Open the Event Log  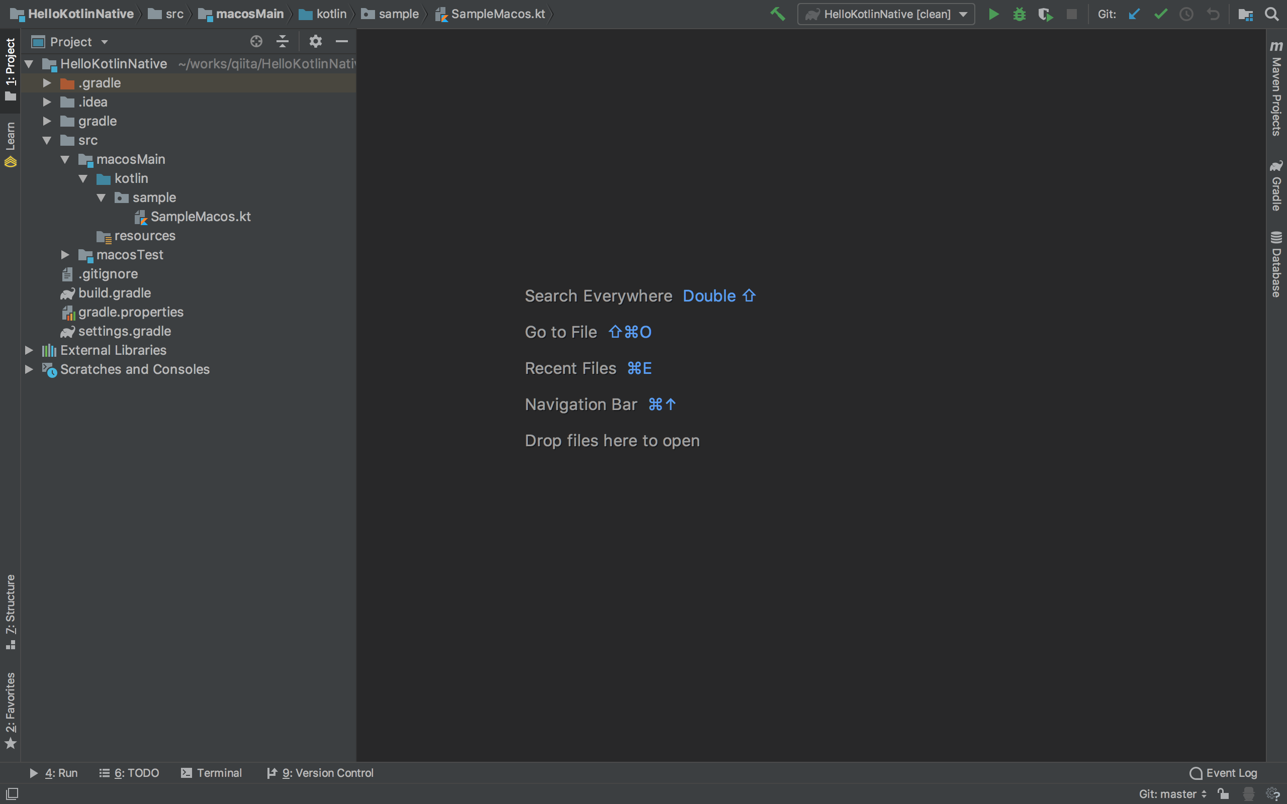(x=1223, y=773)
